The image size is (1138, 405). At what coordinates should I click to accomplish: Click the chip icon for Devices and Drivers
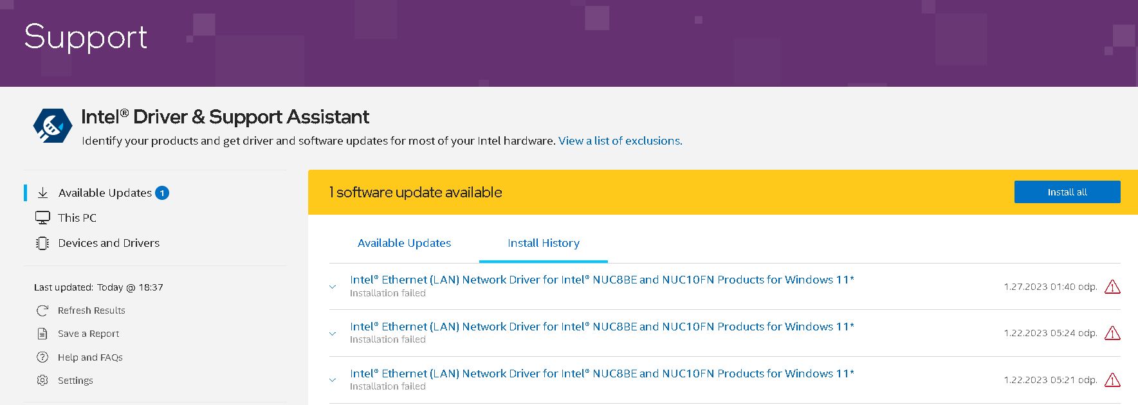point(42,243)
